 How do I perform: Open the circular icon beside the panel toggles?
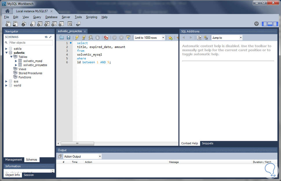tap(256, 24)
